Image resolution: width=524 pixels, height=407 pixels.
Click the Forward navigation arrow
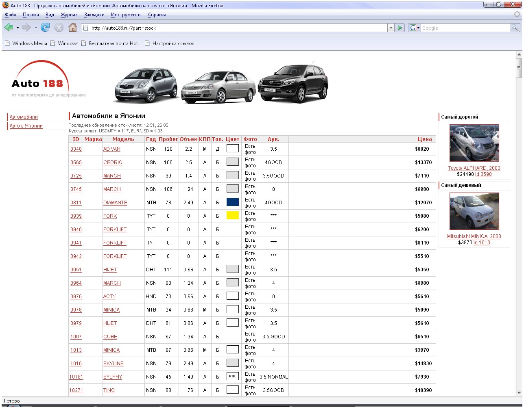click(x=26, y=28)
